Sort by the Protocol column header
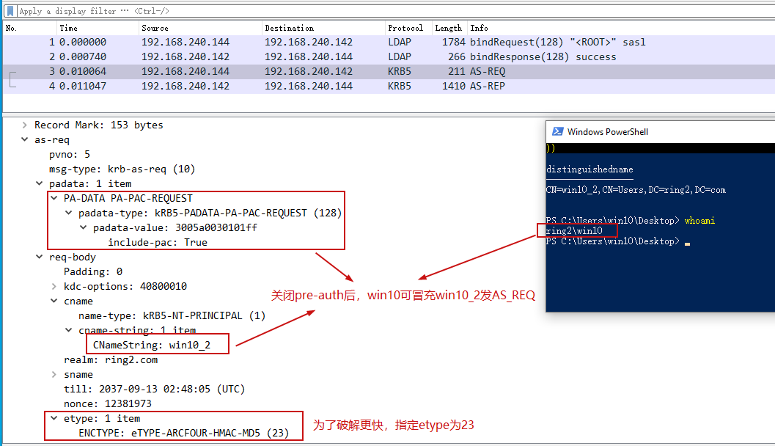Screen dimensions: 775x446 tap(405, 28)
